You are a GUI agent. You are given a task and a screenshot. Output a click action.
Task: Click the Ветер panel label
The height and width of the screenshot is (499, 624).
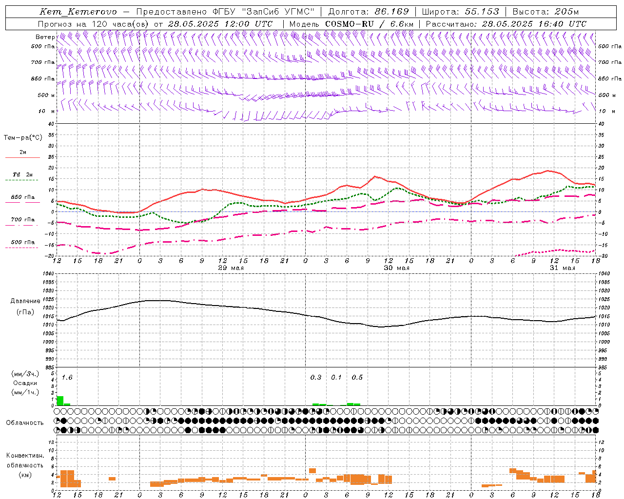45,37
